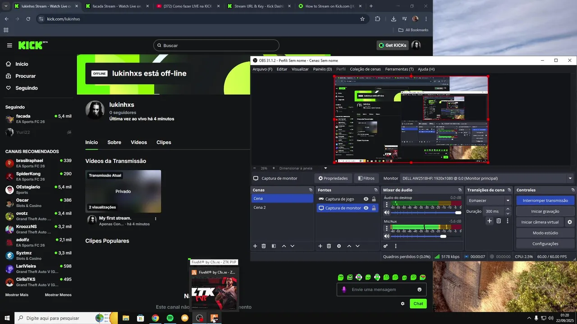Pop out the Cenas dock panel
This screenshot has height=324, width=577.
coord(311,190)
